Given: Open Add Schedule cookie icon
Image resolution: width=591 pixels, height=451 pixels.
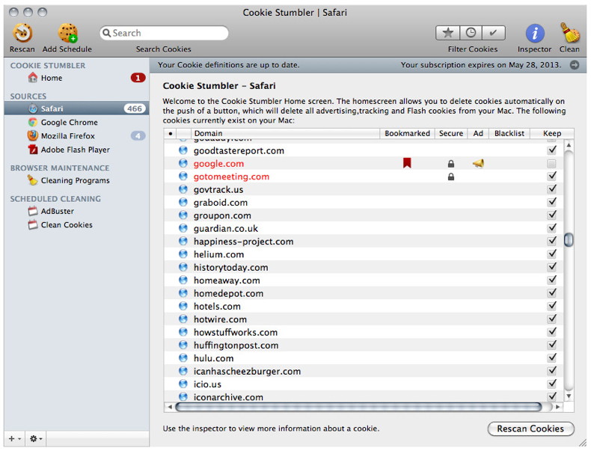Looking at the screenshot, I should click(67, 33).
